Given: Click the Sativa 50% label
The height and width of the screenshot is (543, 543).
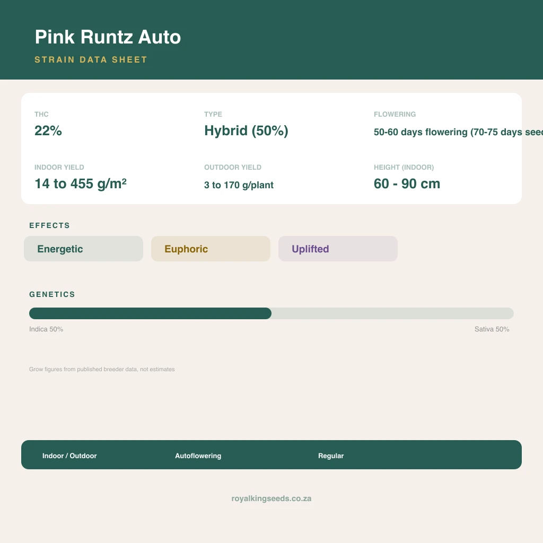Looking at the screenshot, I should (x=492, y=329).
